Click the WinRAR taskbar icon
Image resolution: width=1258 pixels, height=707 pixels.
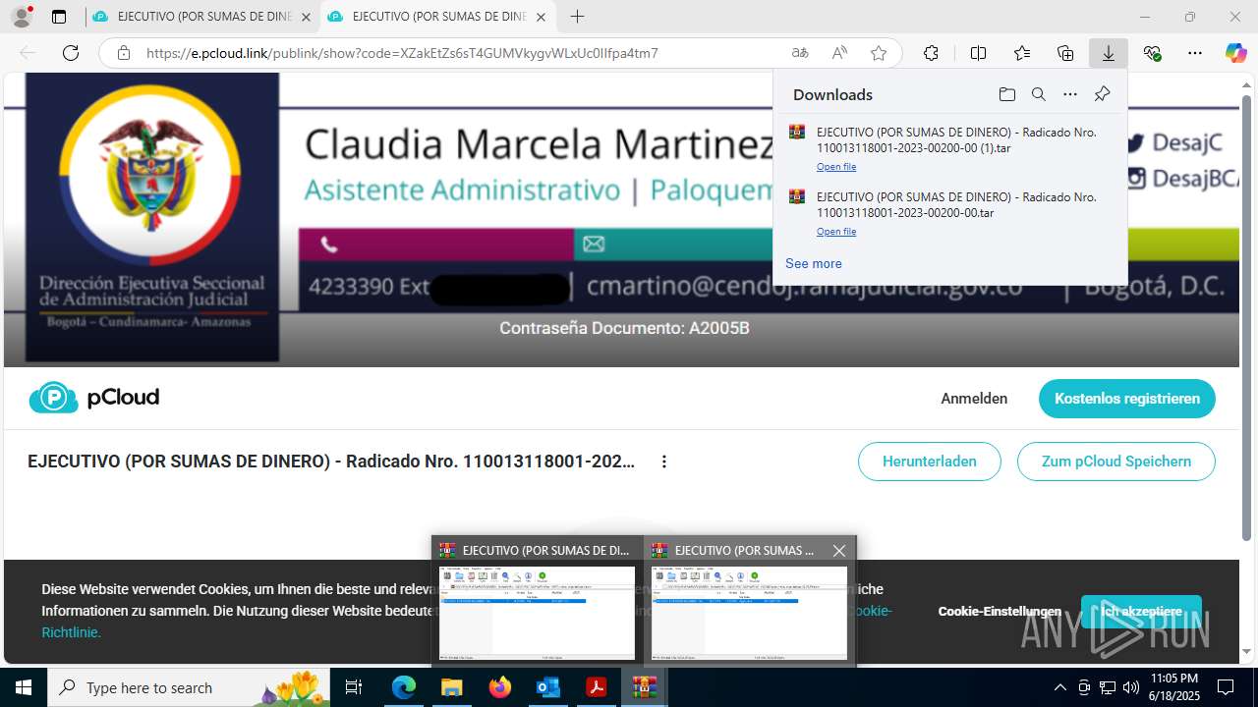coord(644,687)
